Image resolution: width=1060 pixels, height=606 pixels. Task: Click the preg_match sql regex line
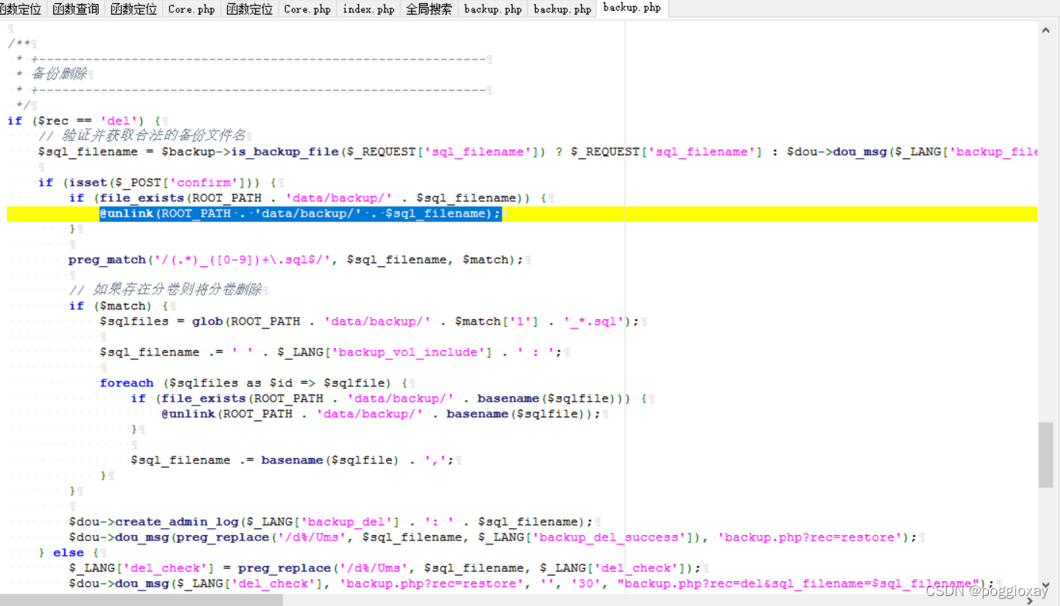[296, 260]
